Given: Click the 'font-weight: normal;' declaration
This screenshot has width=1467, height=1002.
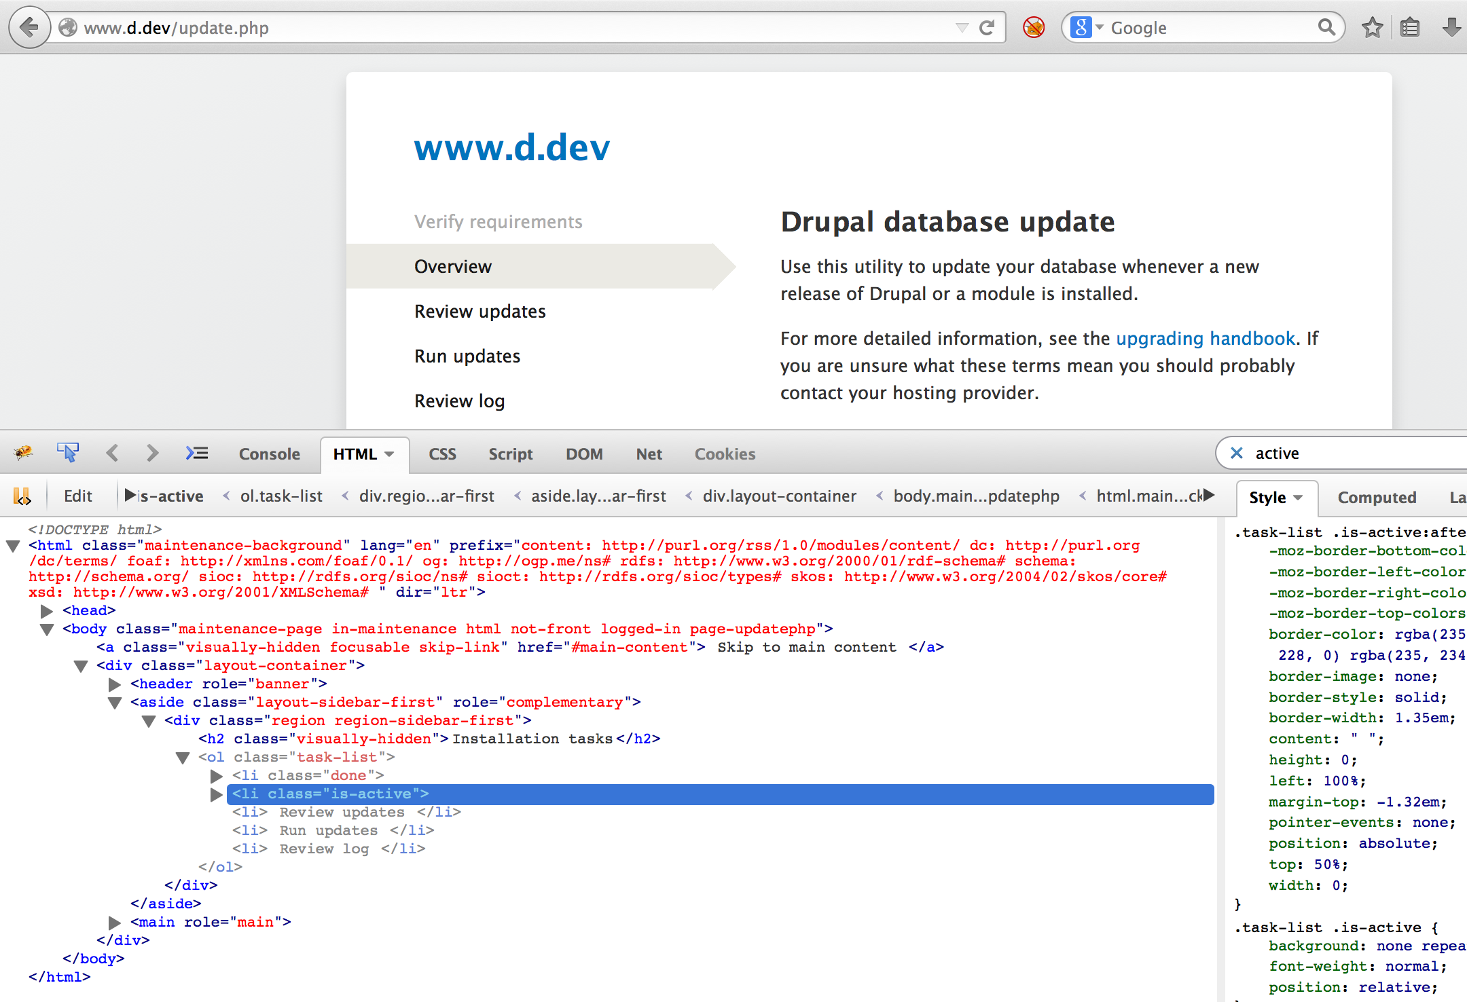Looking at the screenshot, I should click(x=1358, y=966).
